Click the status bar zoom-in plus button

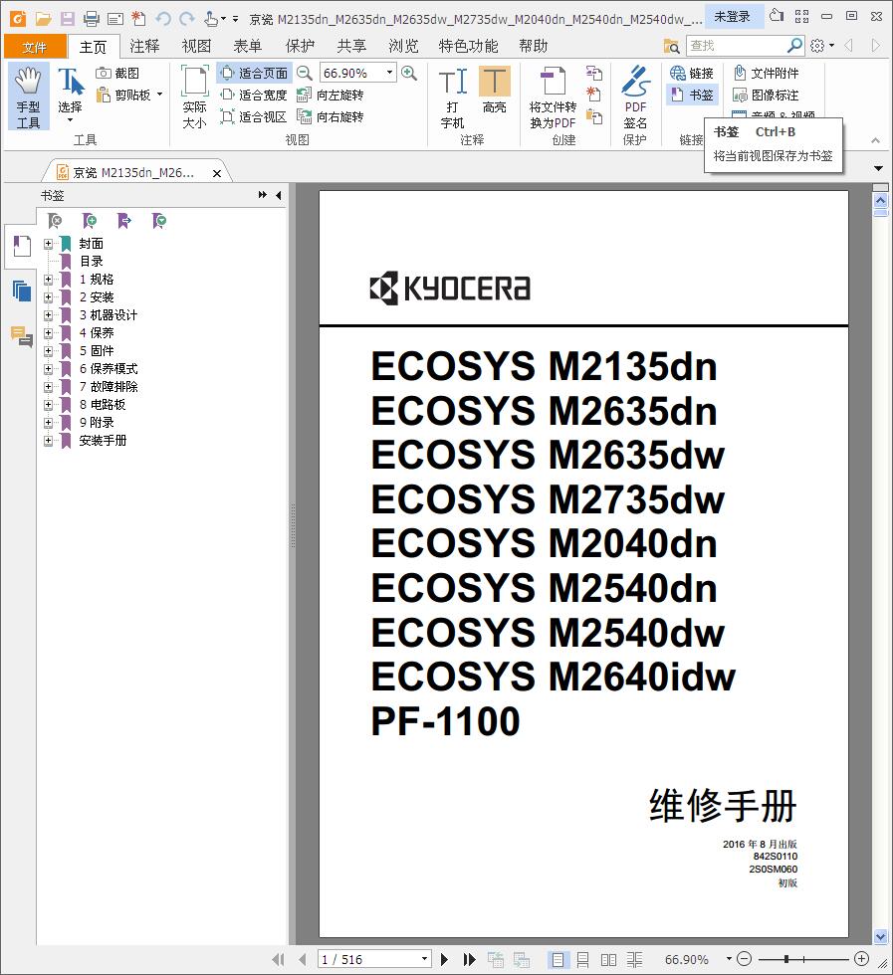click(x=862, y=959)
